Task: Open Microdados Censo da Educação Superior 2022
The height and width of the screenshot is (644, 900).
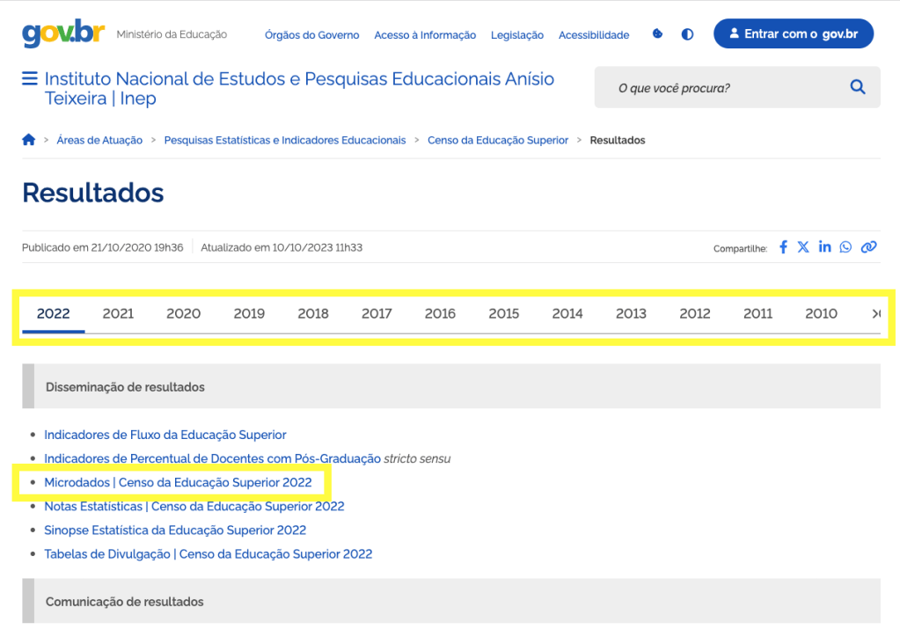Action: [178, 482]
